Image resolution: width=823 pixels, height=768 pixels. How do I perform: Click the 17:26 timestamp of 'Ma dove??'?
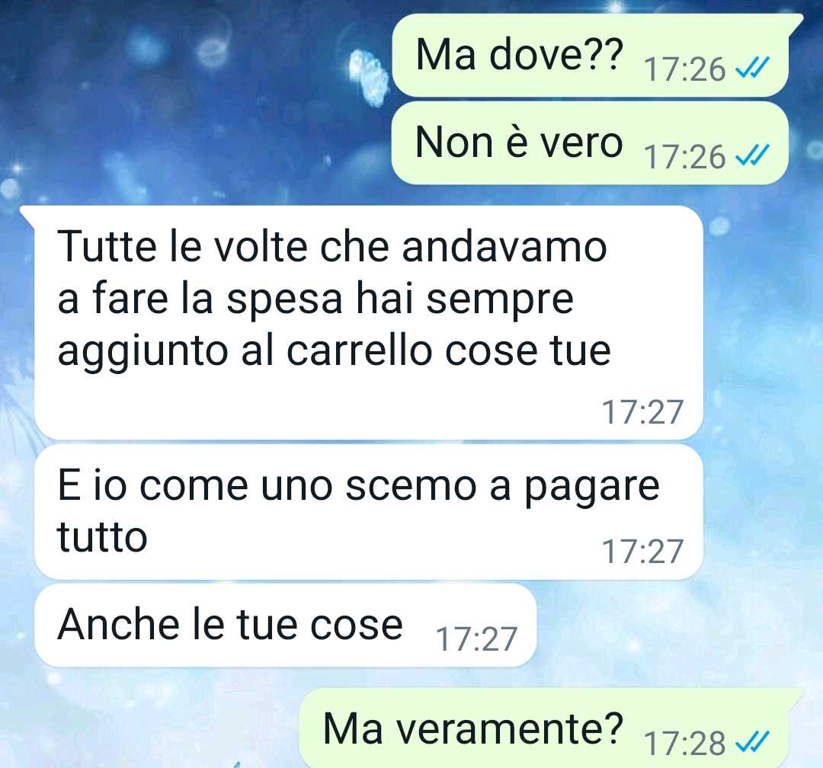[685, 69]
